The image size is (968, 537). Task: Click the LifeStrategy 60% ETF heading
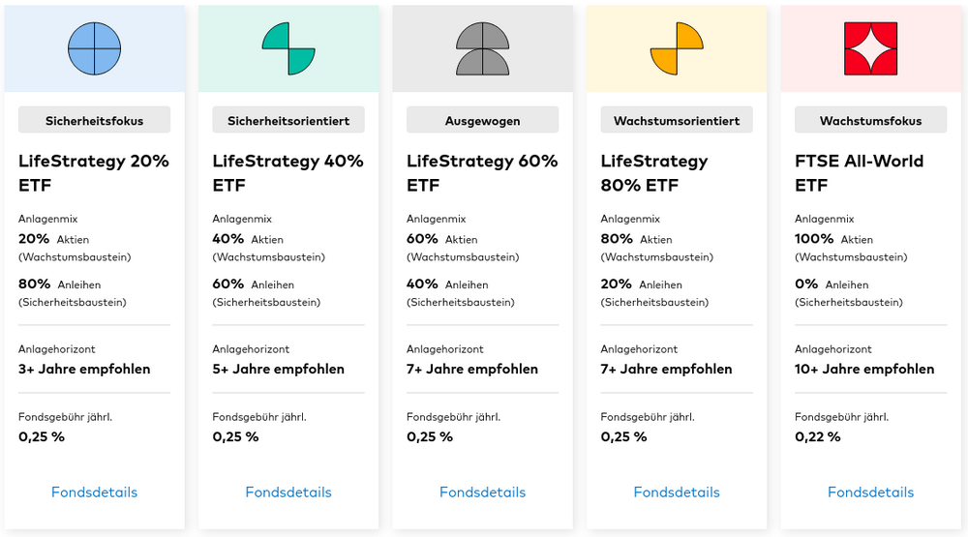pos(482,172)
